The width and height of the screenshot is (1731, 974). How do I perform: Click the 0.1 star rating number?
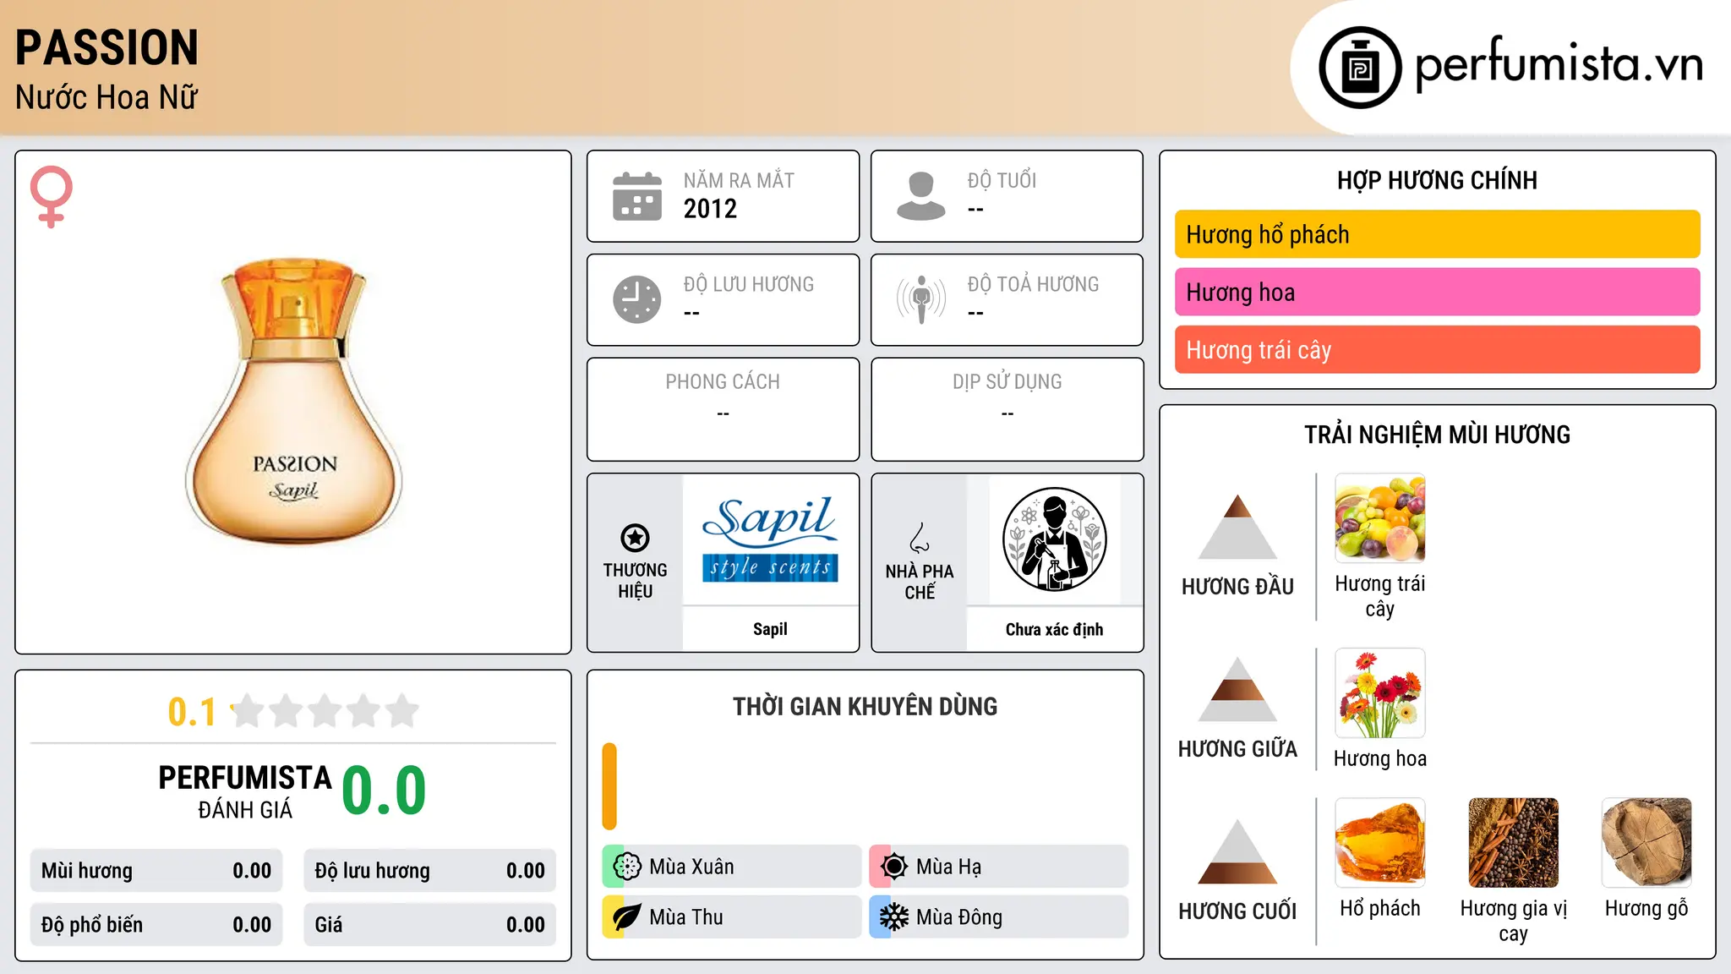click(x=192, y=712)
